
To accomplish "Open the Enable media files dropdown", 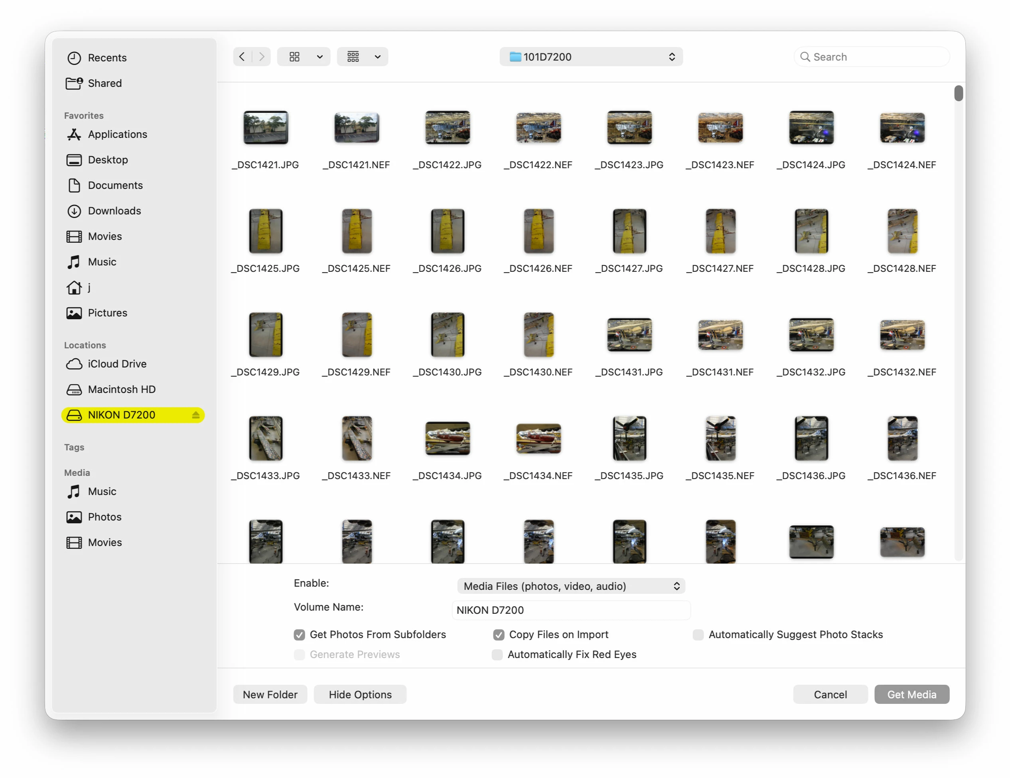I will tap(571, 586).
